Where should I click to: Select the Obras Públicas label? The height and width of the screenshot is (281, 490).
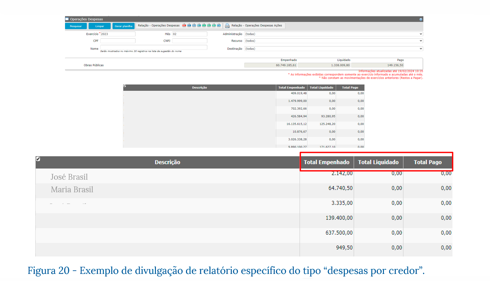(x=94, y=65)
